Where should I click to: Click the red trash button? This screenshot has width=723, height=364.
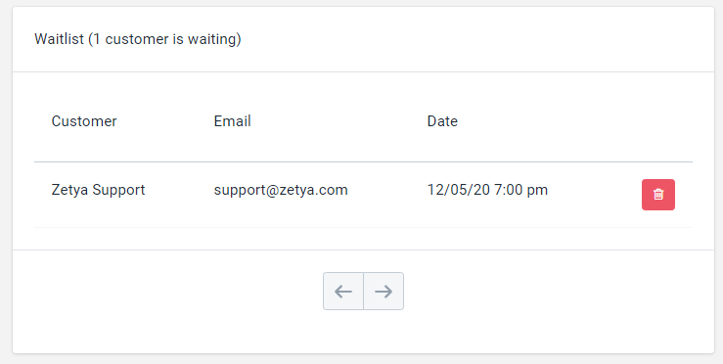658,195
